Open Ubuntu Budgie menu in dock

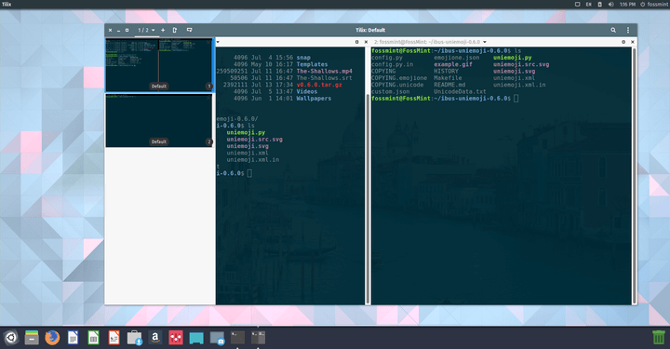(10, 338)
